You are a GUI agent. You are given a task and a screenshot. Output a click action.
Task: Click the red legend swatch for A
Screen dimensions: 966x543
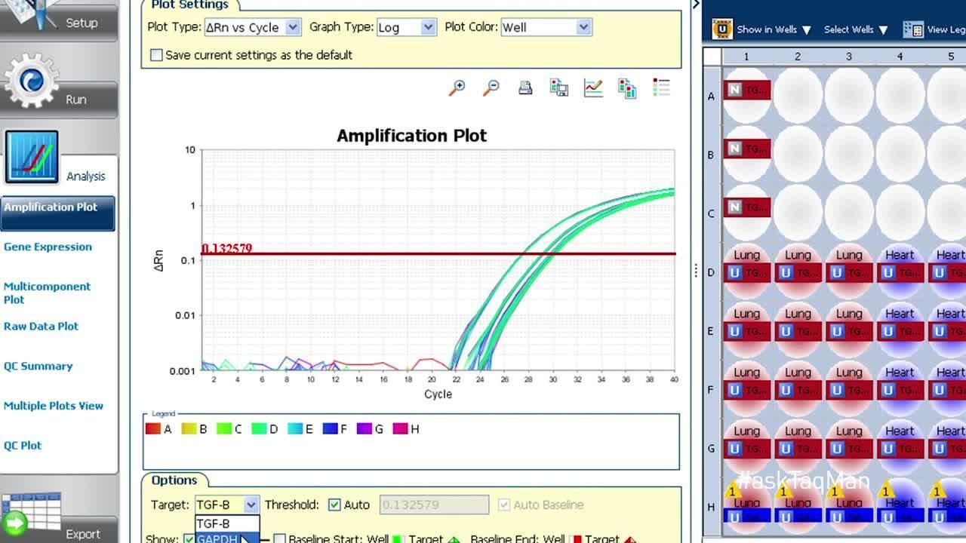click(153, 429)
